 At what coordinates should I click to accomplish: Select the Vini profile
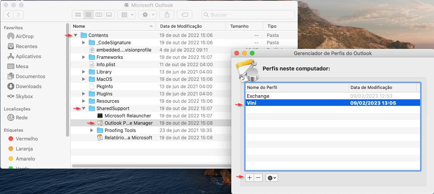coord(332,103)
